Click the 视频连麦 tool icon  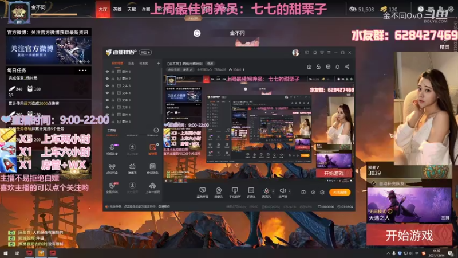click(112, 147)
